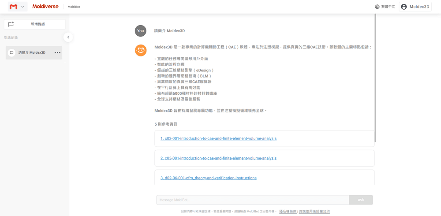441x216 pixels.
Task: Click the bullet 擁有超過6000種材料的材料數據庫
Action: [x=186, y=93]
